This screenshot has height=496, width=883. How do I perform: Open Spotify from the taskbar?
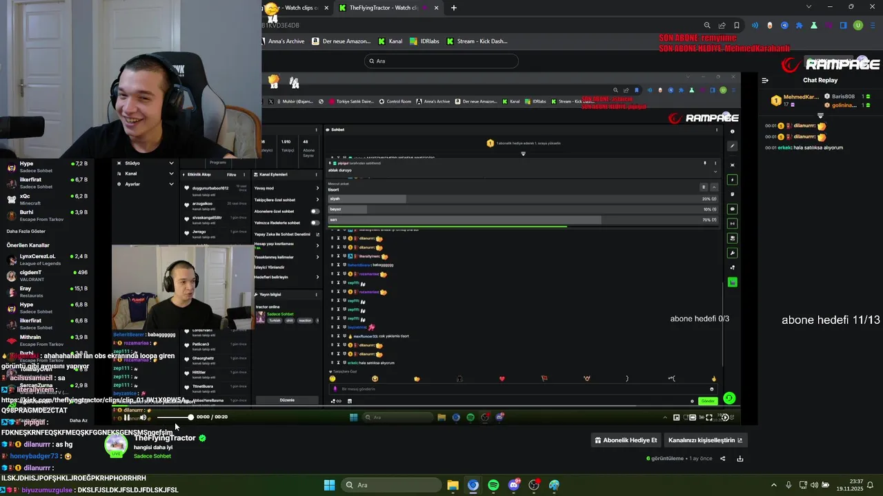493,485
